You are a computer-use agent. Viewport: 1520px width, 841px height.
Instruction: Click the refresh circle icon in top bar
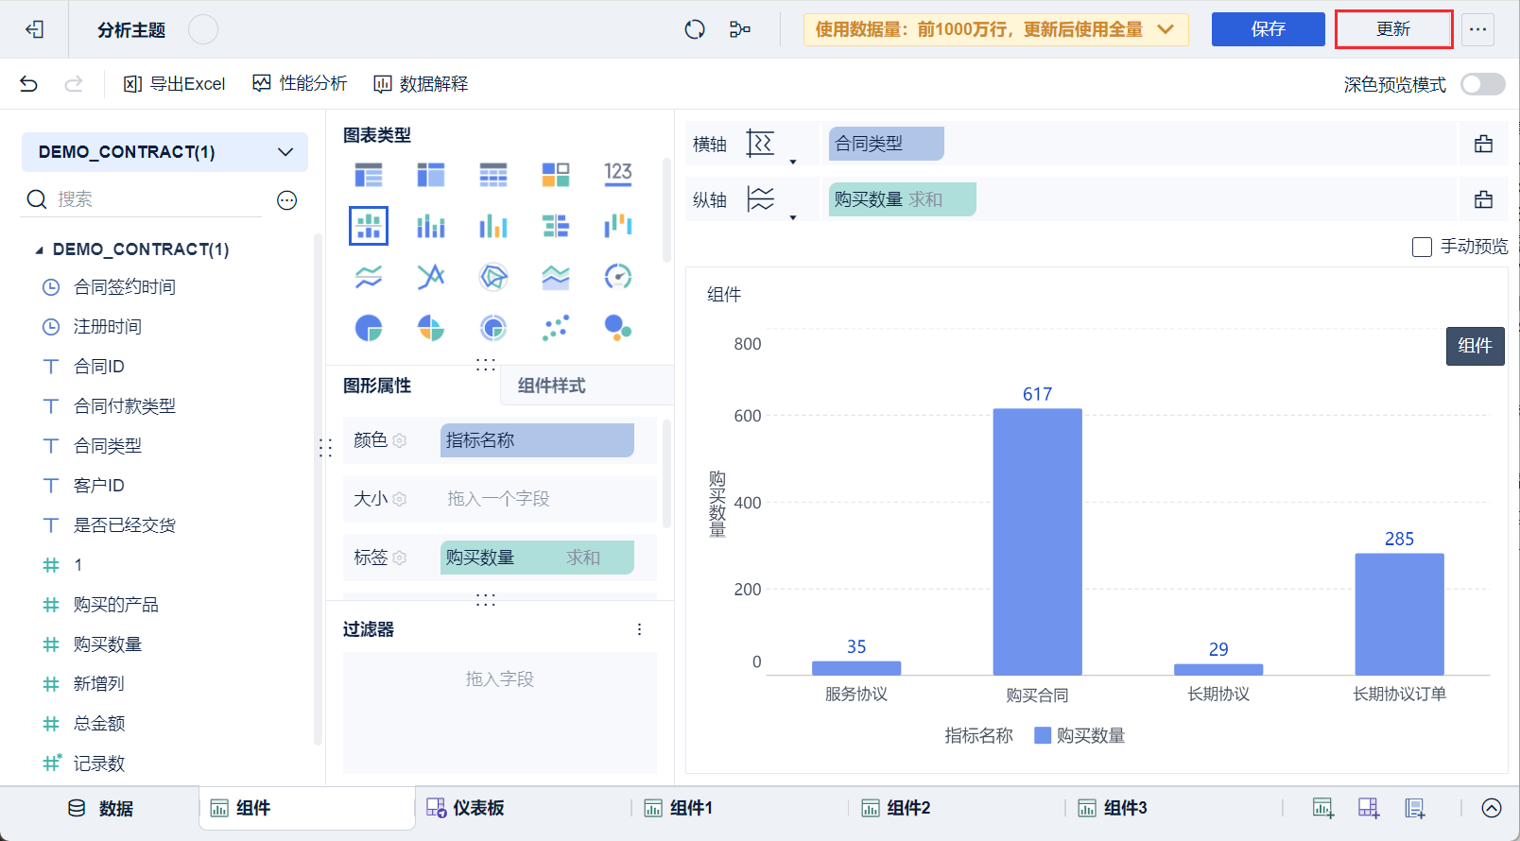[695, 29]
